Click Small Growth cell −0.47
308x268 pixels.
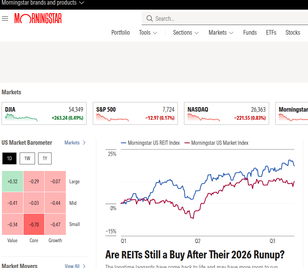(55, 224)
